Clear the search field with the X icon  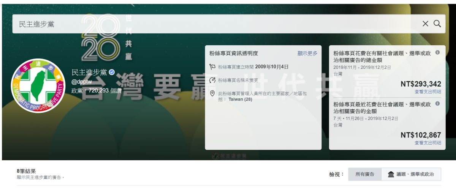pyautogui.click(x=426, y=24)
